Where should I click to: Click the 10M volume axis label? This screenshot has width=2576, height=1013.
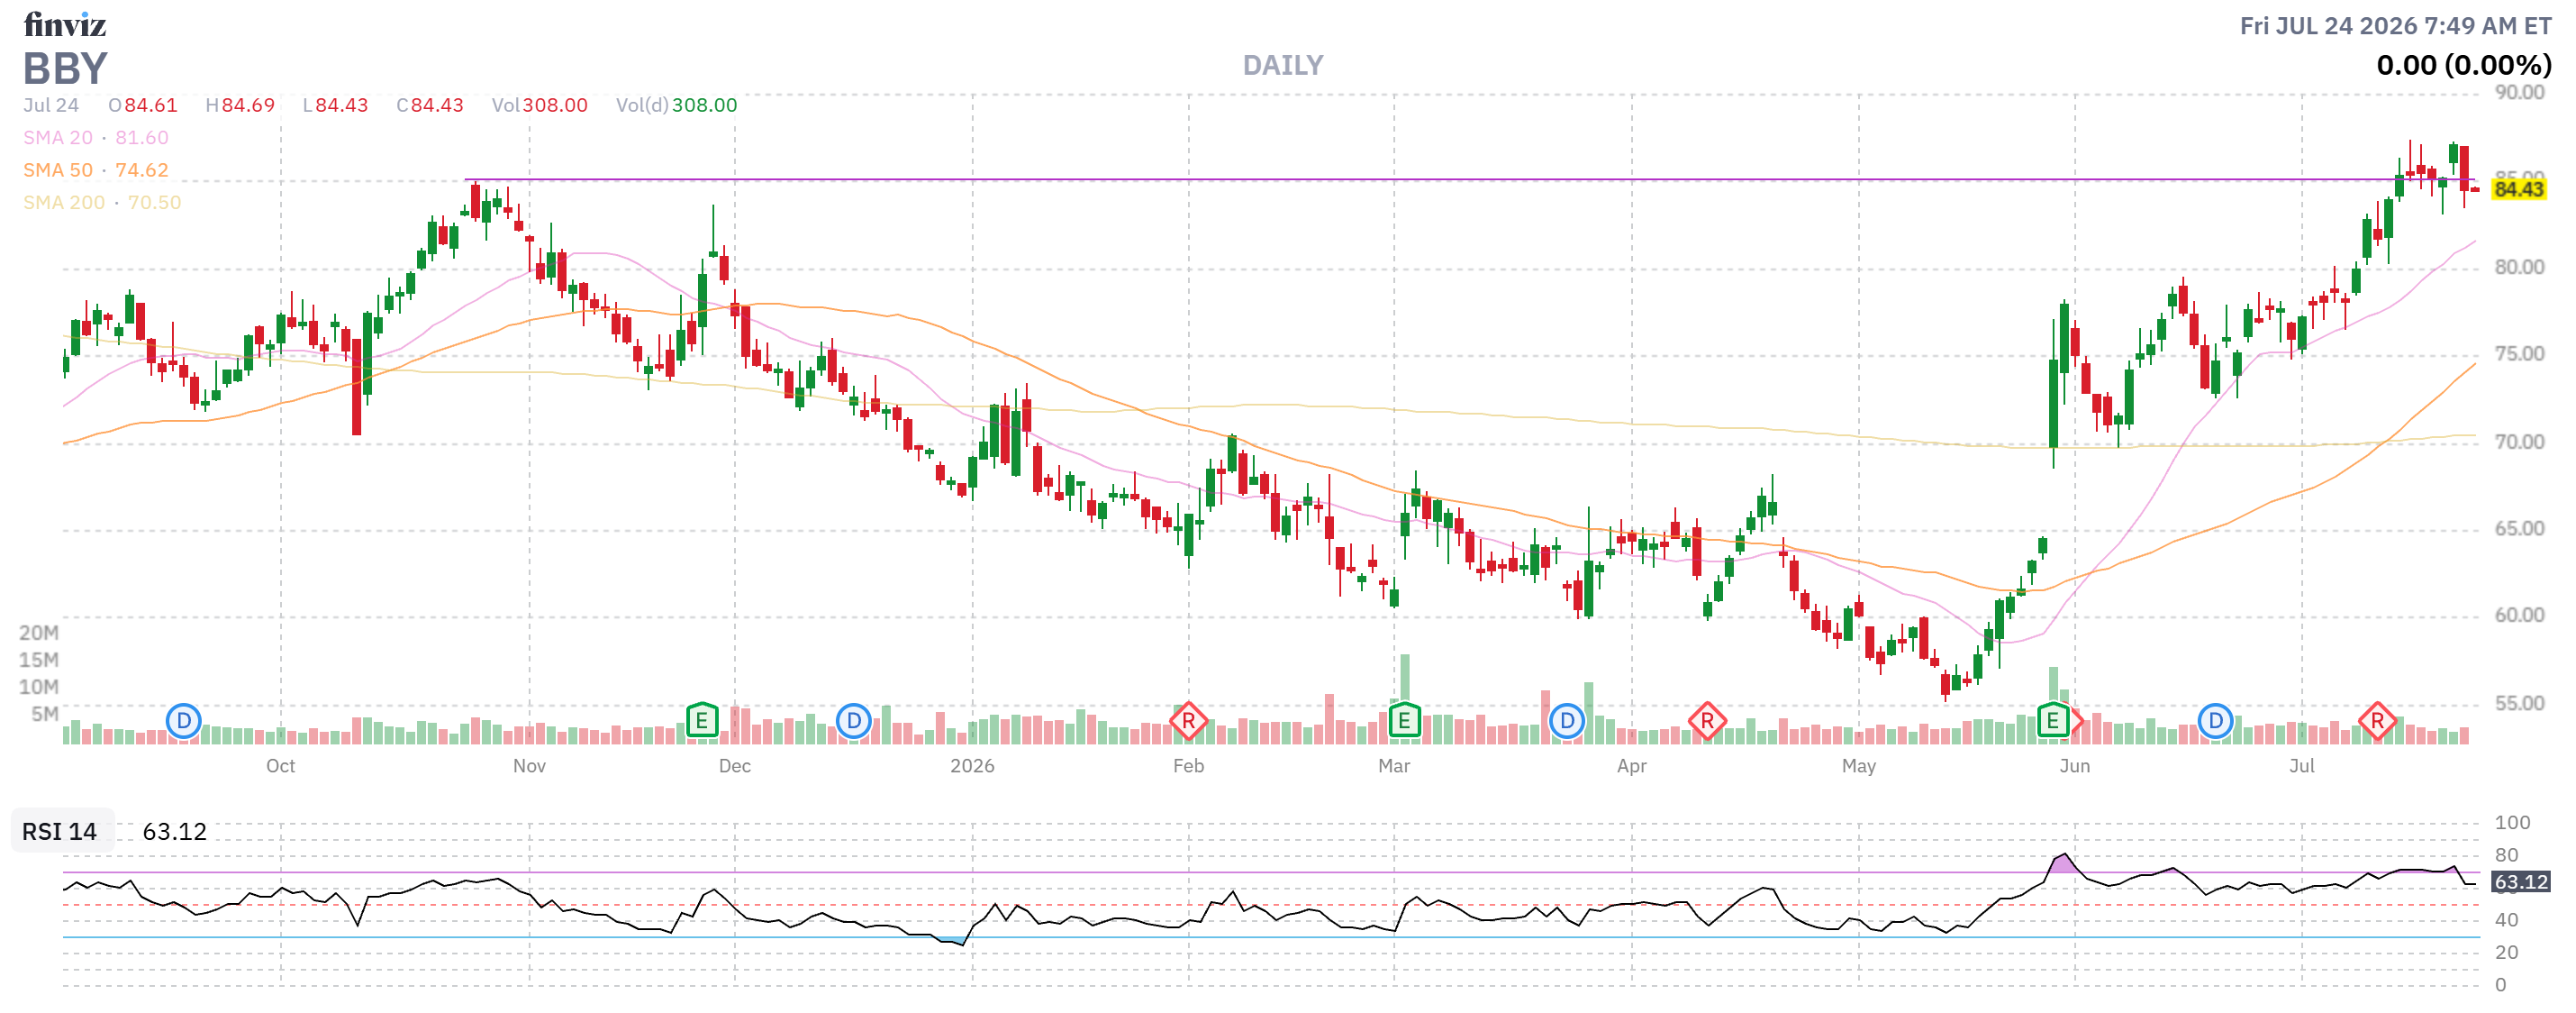tap(39, 687)
